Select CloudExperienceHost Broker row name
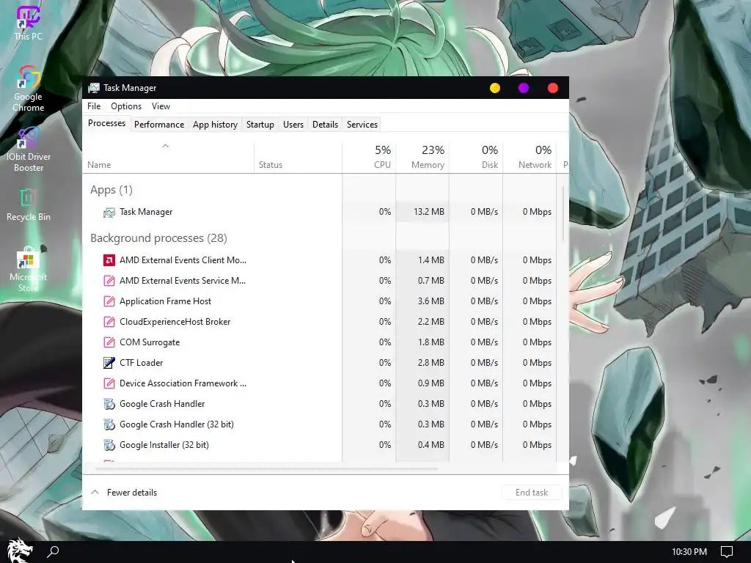 175,322
